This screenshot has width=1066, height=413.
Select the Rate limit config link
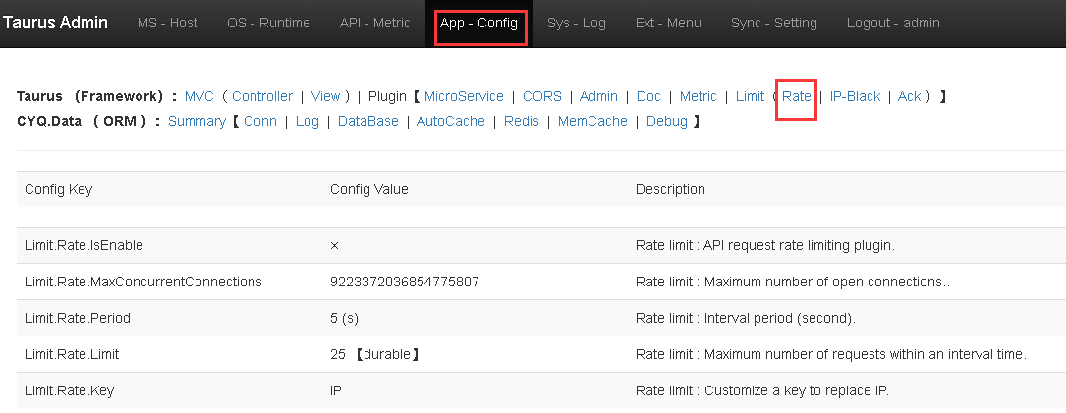pyautogui.click(x=796, y=96)
